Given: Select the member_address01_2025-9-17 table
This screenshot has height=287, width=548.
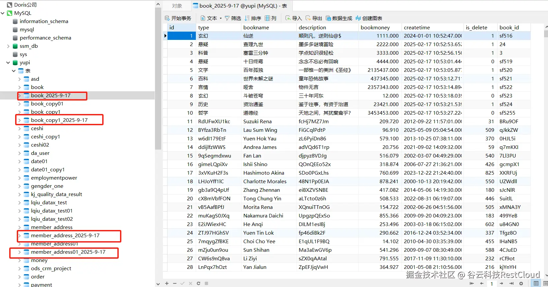Looking at the screenshot, I should [68, 252].
